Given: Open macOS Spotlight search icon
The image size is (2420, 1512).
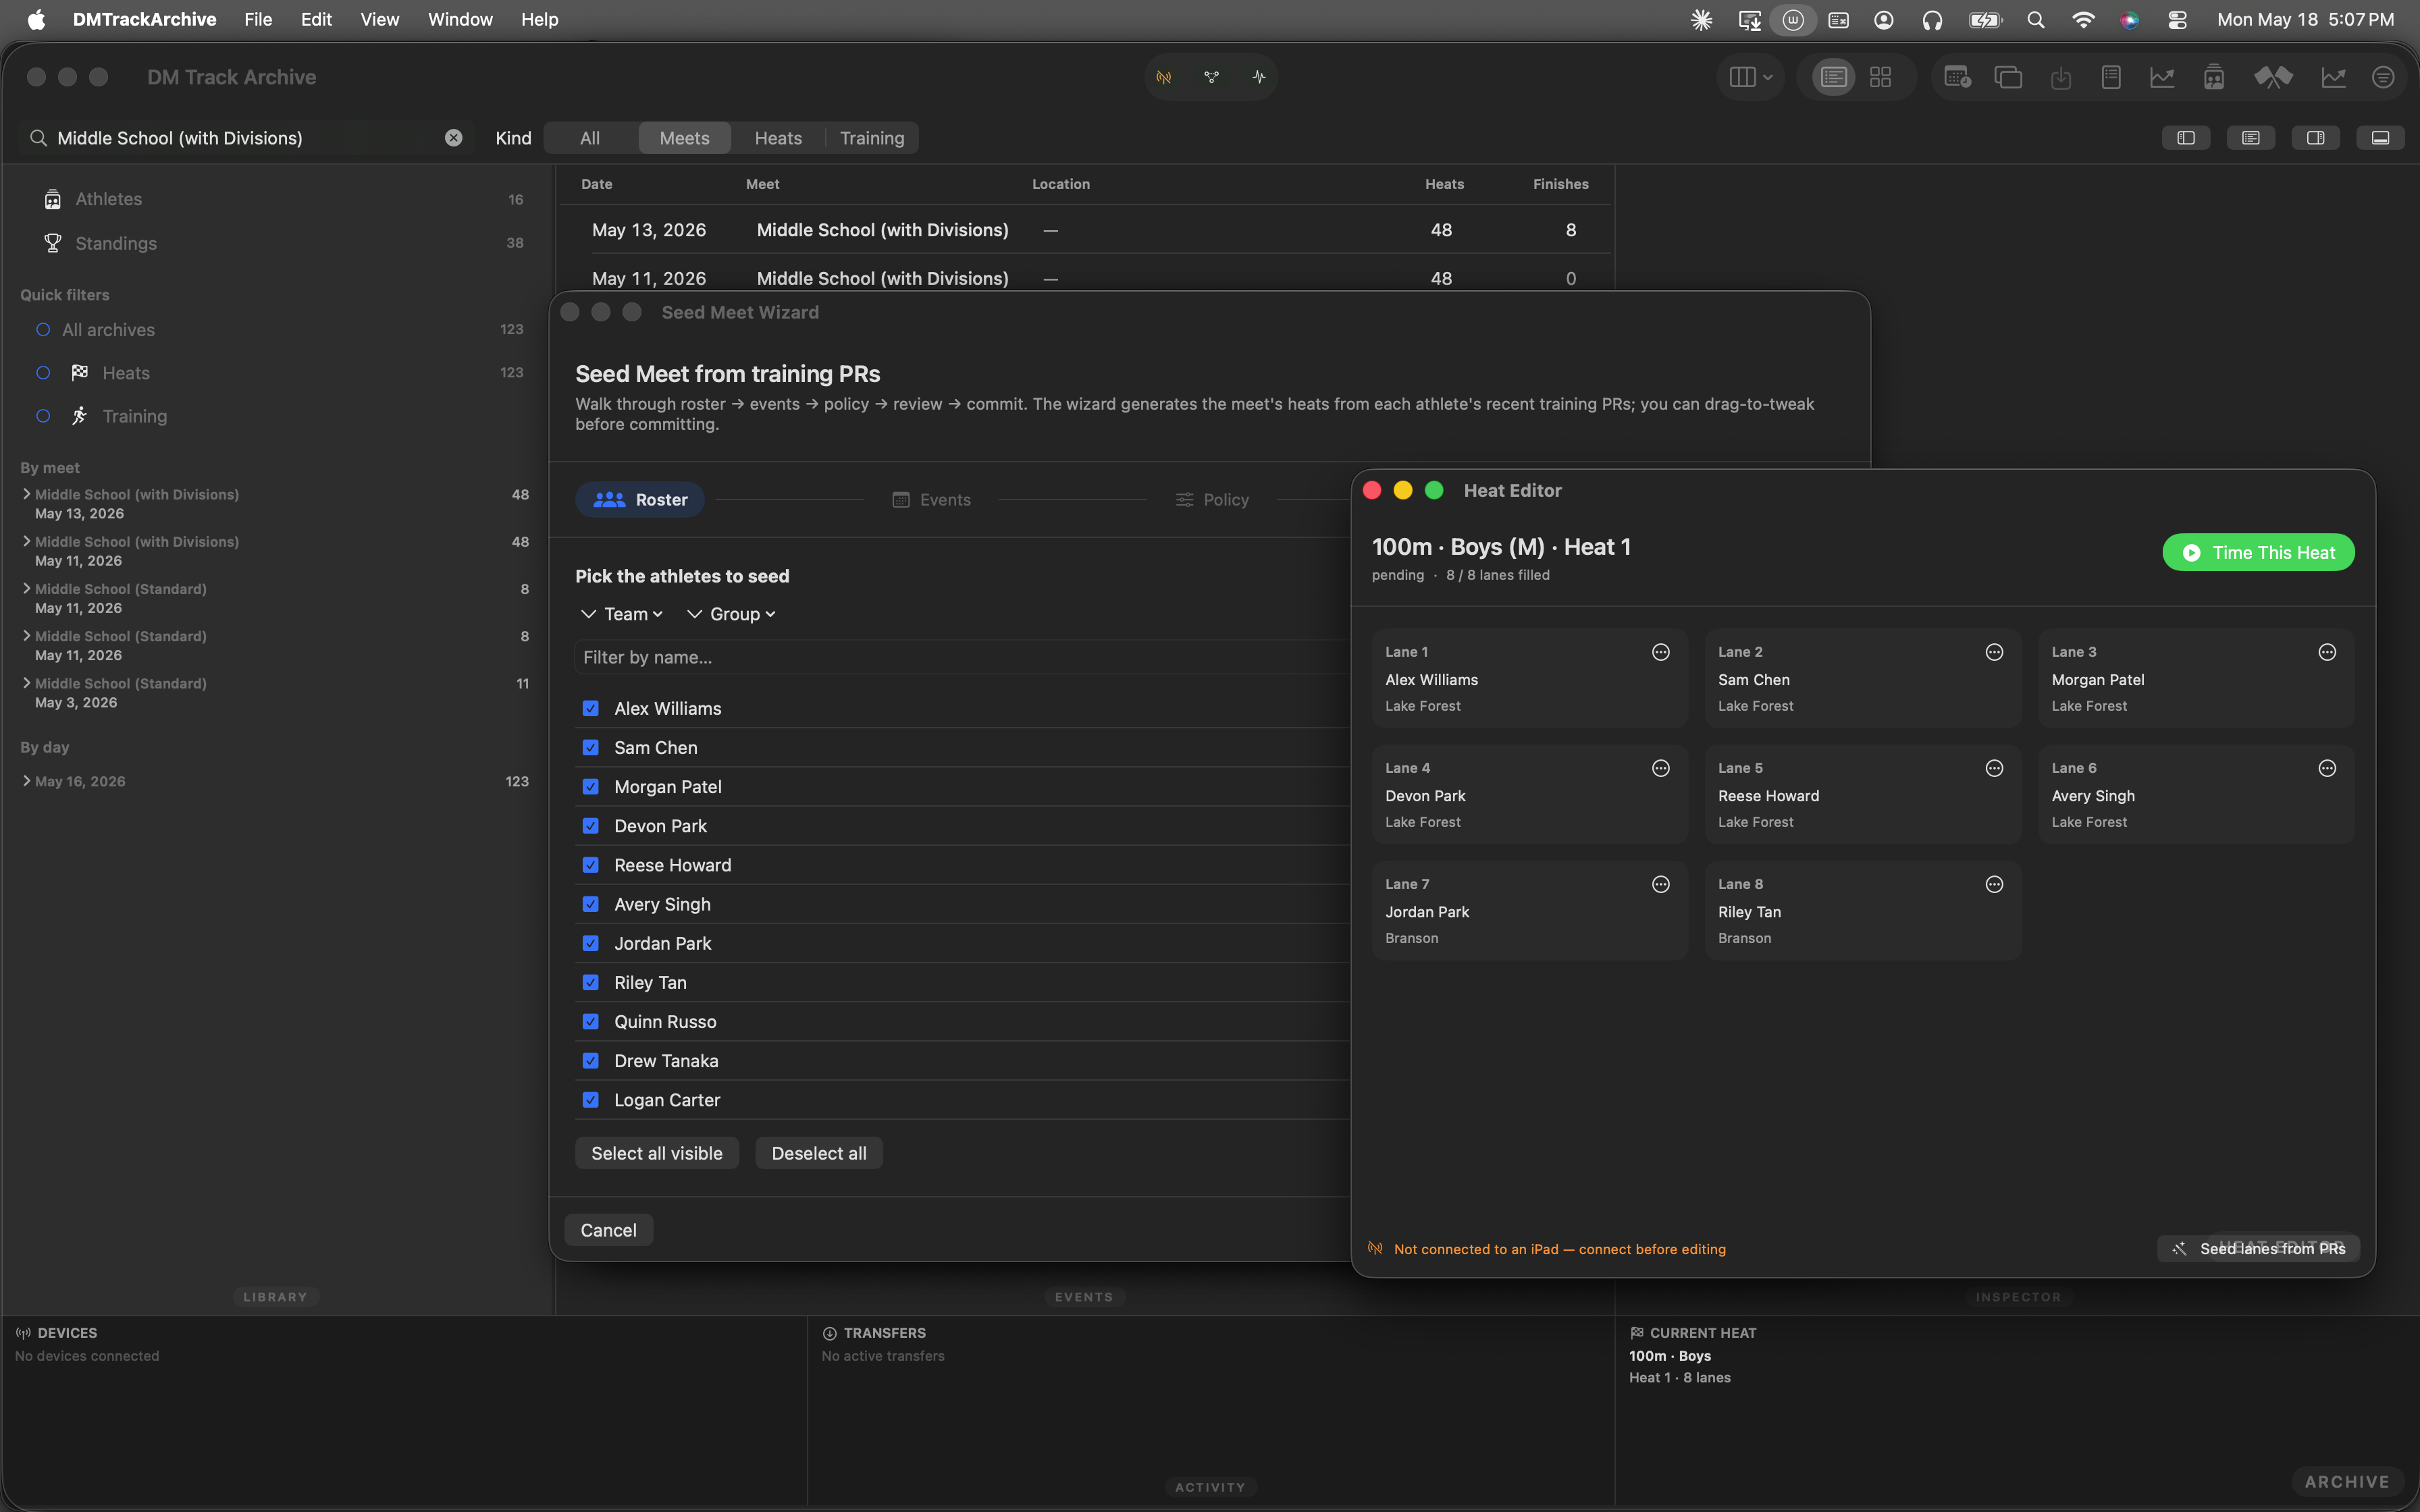Looking at the screenshot, I should click(x=2035, y=20).
